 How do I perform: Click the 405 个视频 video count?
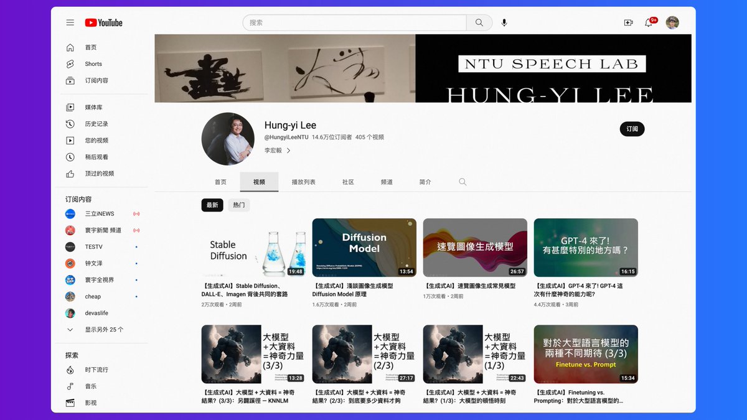coord(370,137)
